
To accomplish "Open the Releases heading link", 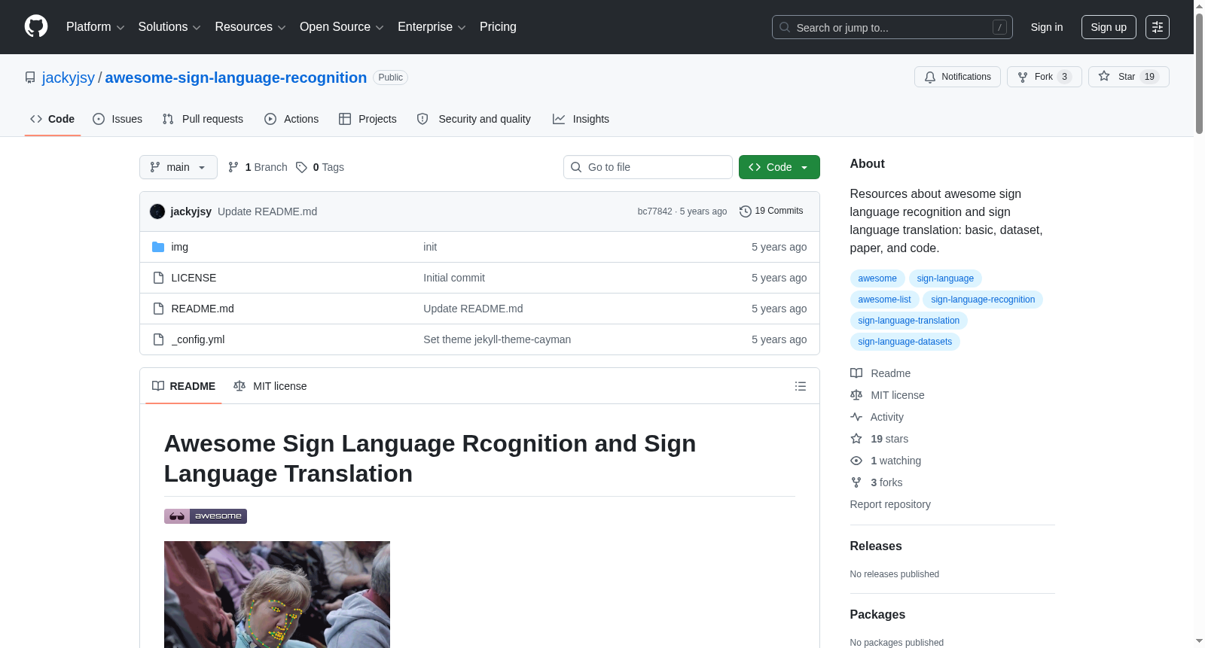I will click(876, 546).
